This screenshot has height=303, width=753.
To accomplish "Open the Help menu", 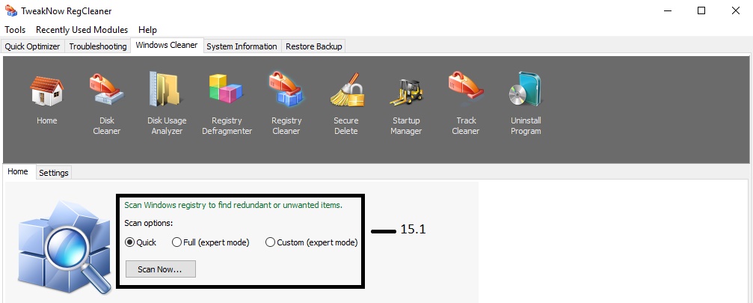I will (147, 30).
